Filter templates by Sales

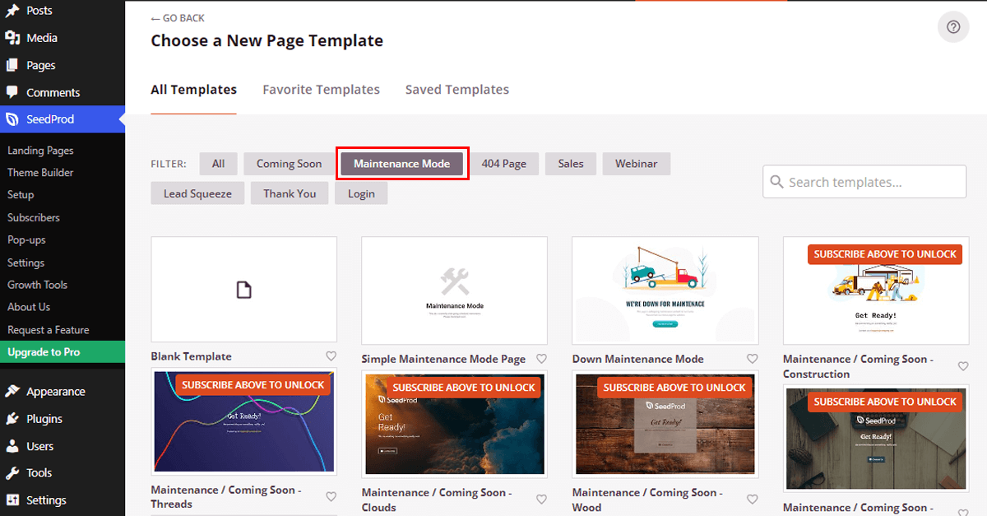(x=571, y=164)
